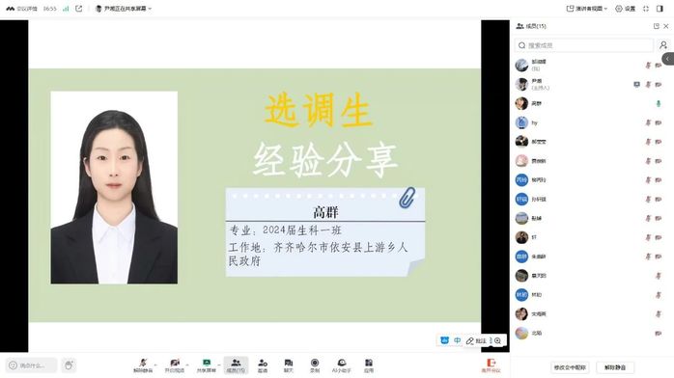Search members input field
This screenshot has width=674, height=378.
[x=584, y=45]
